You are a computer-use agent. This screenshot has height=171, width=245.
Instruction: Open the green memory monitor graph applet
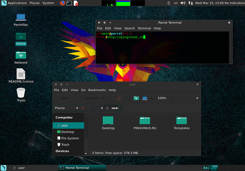tap(123, 3)
